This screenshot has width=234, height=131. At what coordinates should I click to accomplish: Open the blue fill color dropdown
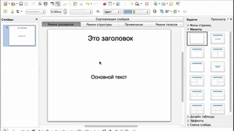tap(136, 12)
